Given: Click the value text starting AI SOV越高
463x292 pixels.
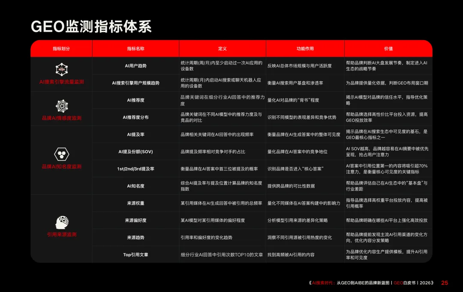Looking at the screenshot, I should [387, 152].
